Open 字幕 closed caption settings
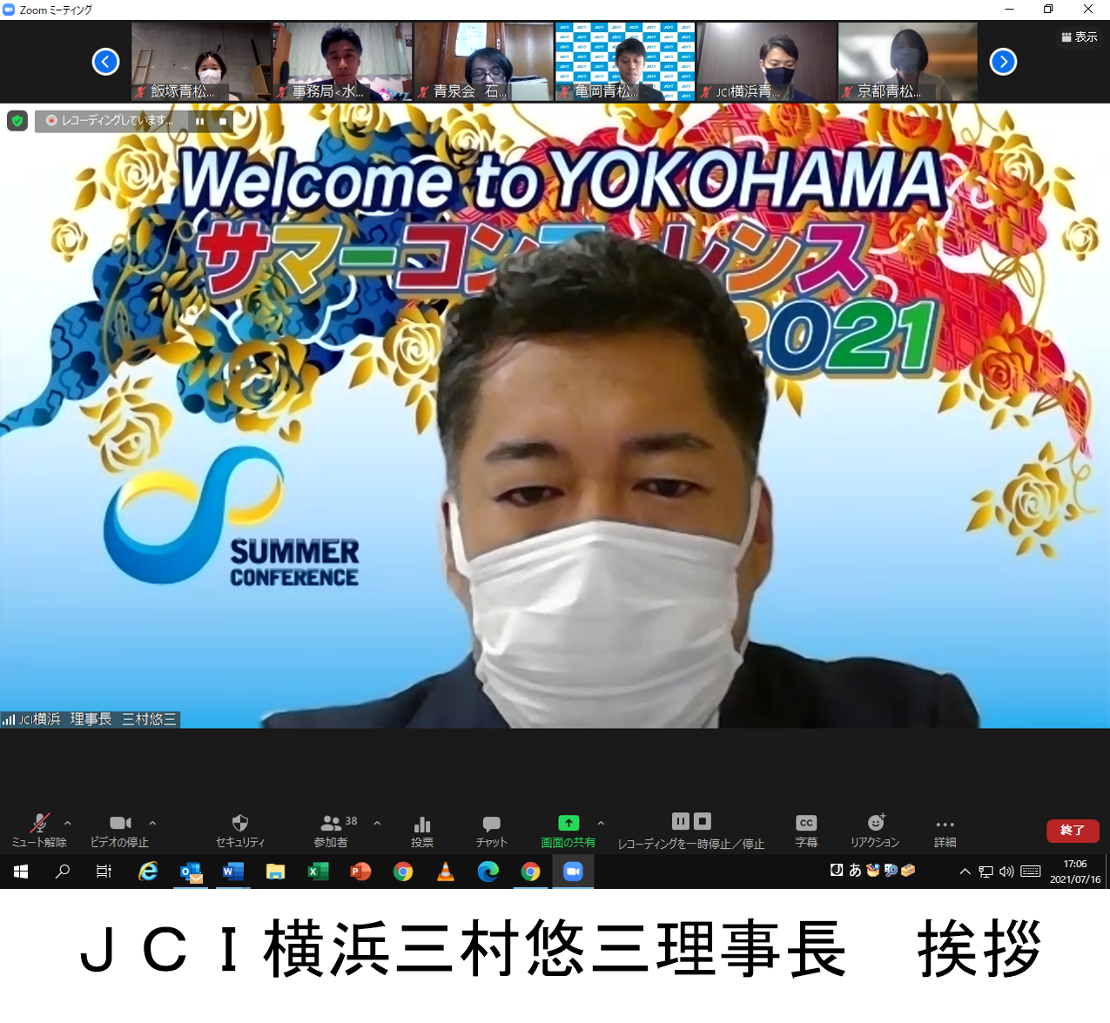This screenshot has height=1023, width=1110. (x=806, y=830)
